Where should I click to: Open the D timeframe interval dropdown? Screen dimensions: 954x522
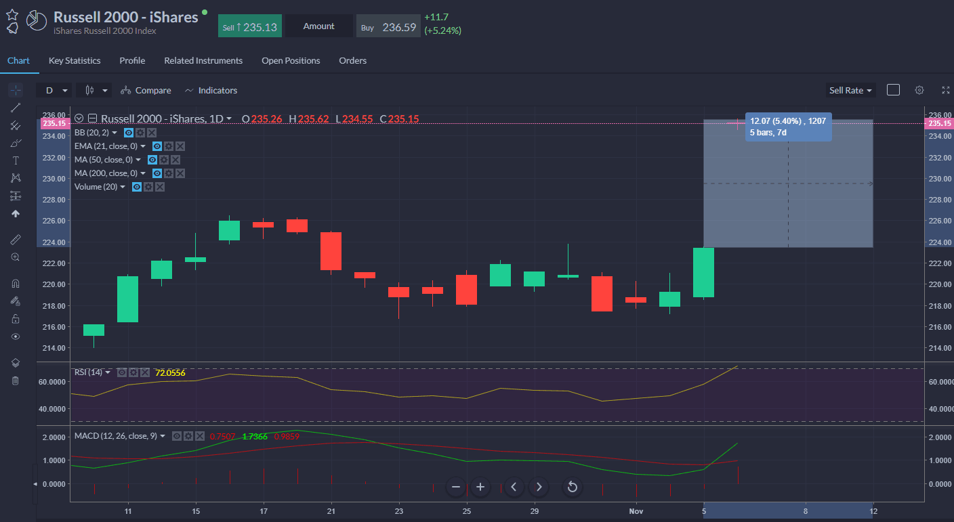click(x=56, y=90)
